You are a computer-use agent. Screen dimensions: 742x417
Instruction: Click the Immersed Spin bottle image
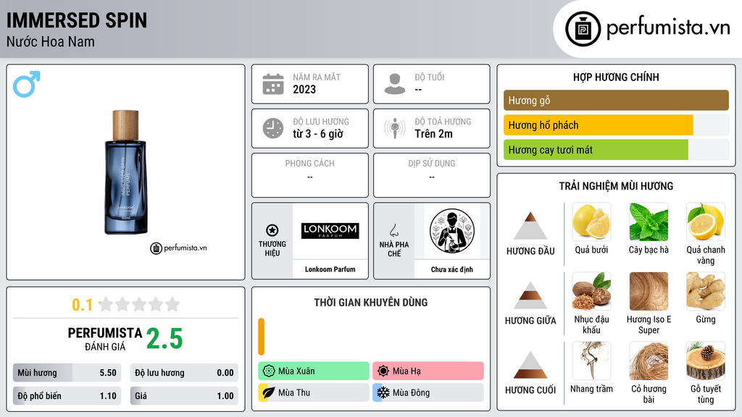125,172
